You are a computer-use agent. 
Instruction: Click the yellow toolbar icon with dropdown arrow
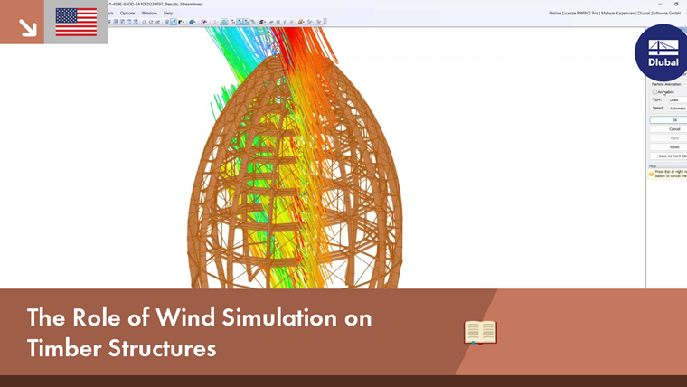[x=300, y=22]
